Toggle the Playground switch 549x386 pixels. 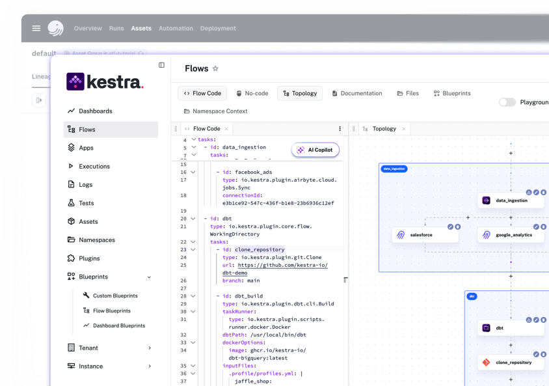(507, 102)
